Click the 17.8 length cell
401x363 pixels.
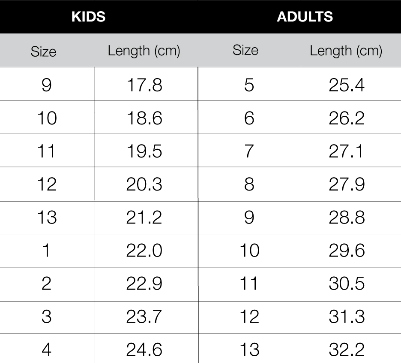[x=146, y=84]
